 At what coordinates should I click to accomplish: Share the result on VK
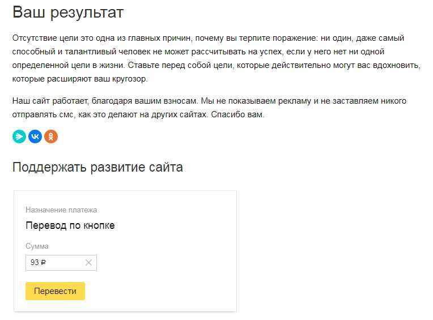tap(35, 136)
